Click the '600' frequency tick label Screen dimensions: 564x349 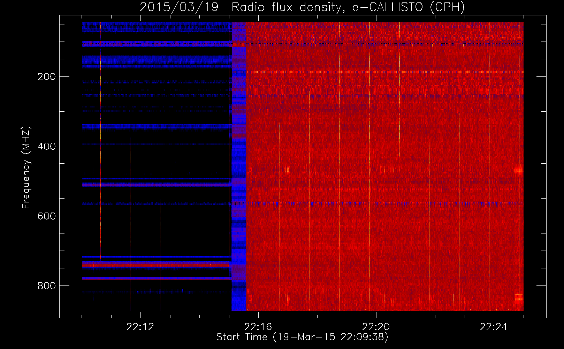pos(47,216)
